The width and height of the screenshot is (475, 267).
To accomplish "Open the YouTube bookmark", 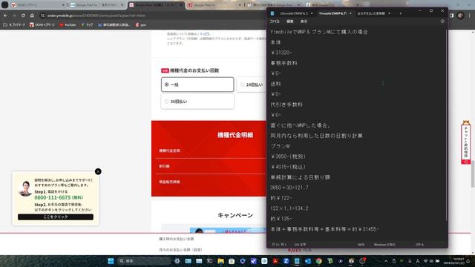I will pyautogui.click(x=68, y=24).
